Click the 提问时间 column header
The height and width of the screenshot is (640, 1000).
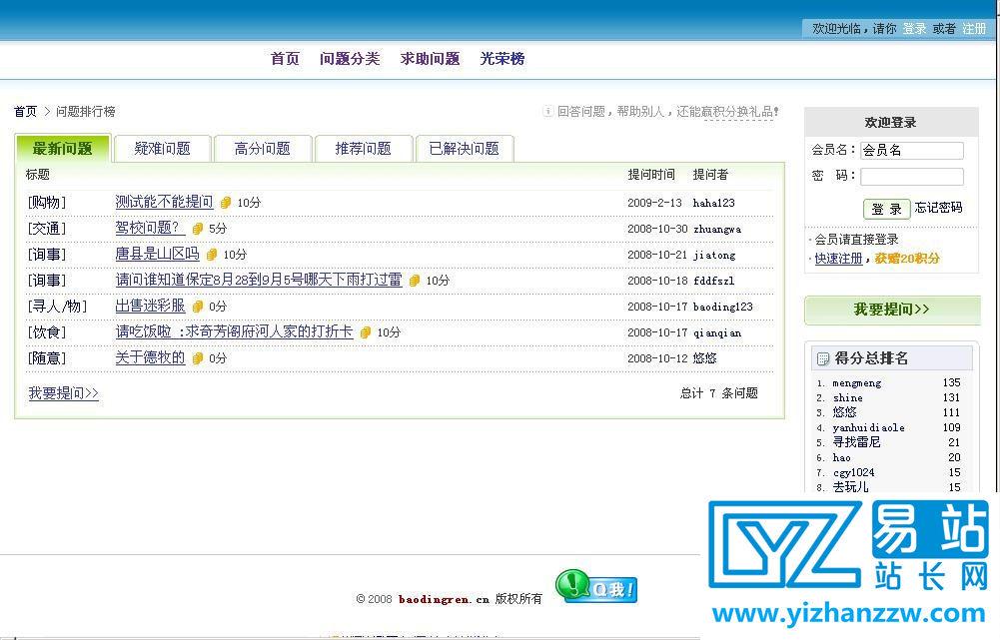click(651, 175)
